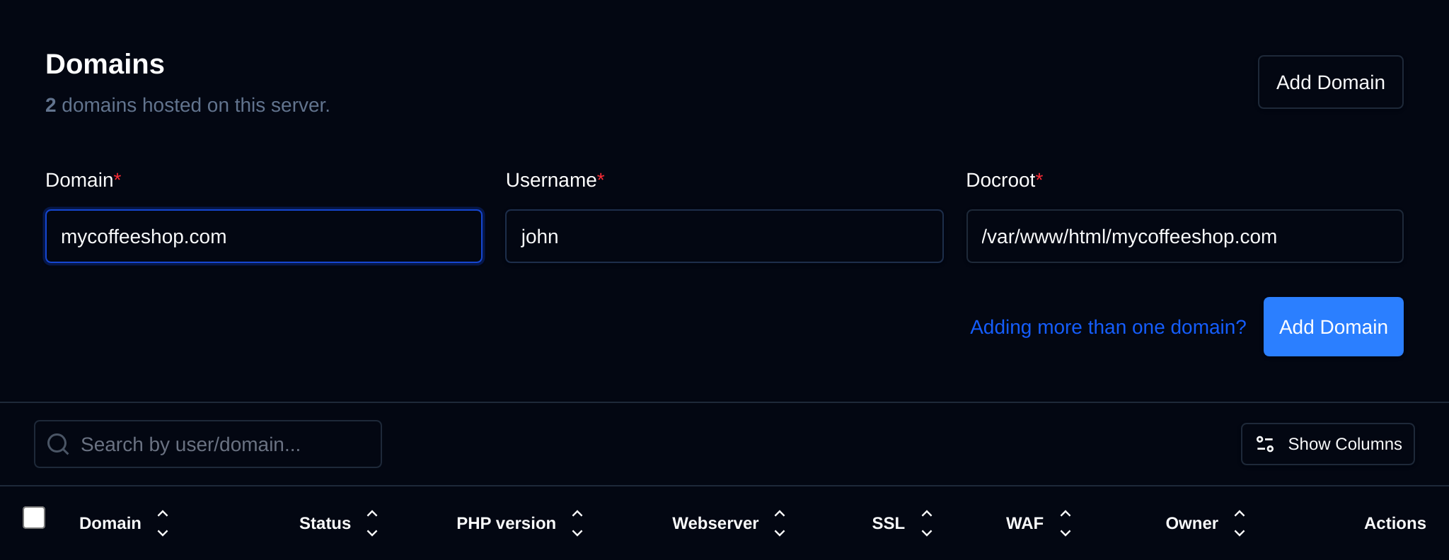This screenshot has width=1449, height=560.
Task: Click '2 domains hosted on this server.' text
Action: (187, 105)
